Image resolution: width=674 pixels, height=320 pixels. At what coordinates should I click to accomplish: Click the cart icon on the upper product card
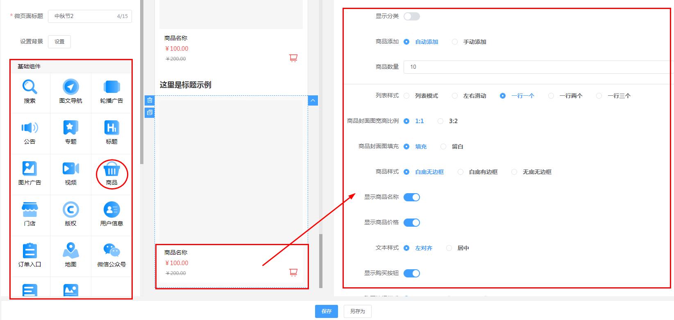click(x=293, y=58)
